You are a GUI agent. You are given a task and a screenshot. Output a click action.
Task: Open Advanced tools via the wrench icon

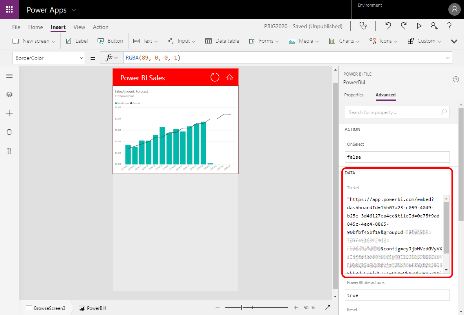pyautogui.click(x=9, y=151)
